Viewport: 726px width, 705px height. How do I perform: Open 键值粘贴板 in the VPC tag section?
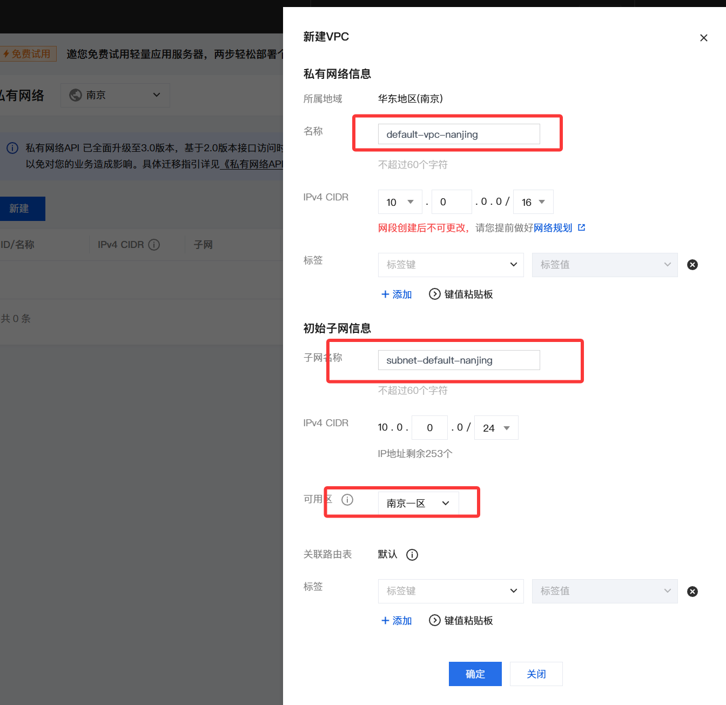(461, 294)
